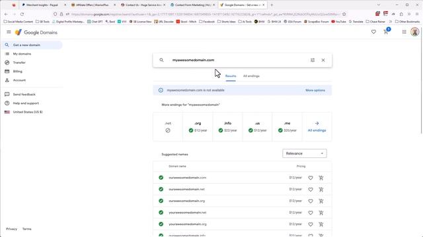Image resolution: width=423 pixels, height=237 pixels.
Task: Favorite yourawesomedomain.net with heart
Action: pos(311,213)
